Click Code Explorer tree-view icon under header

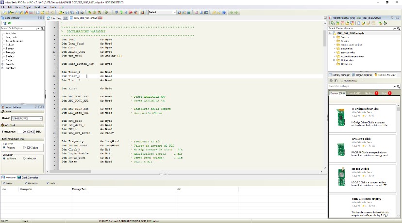tap(5, 23)
